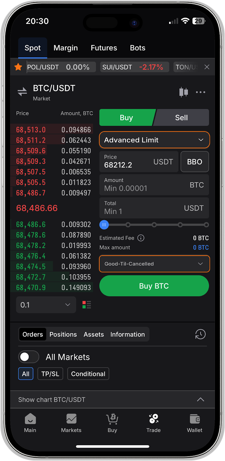The width and height of the screenshot is (225, 461).
Task: Open Markets from bottom navigation
Action: point(71,423)
